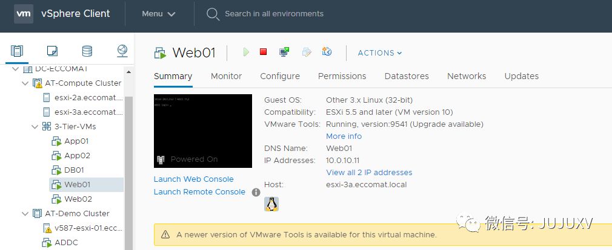Open the ACTIONS dropdown menu
Viewport: 612px width, 250px height.
point(380,53)
